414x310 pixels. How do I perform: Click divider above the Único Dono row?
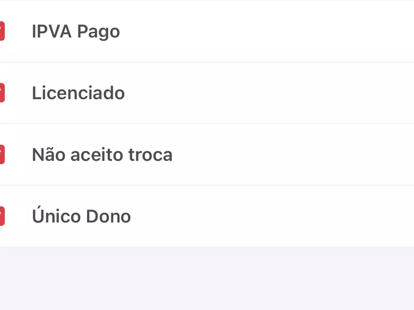pos(207,185)
